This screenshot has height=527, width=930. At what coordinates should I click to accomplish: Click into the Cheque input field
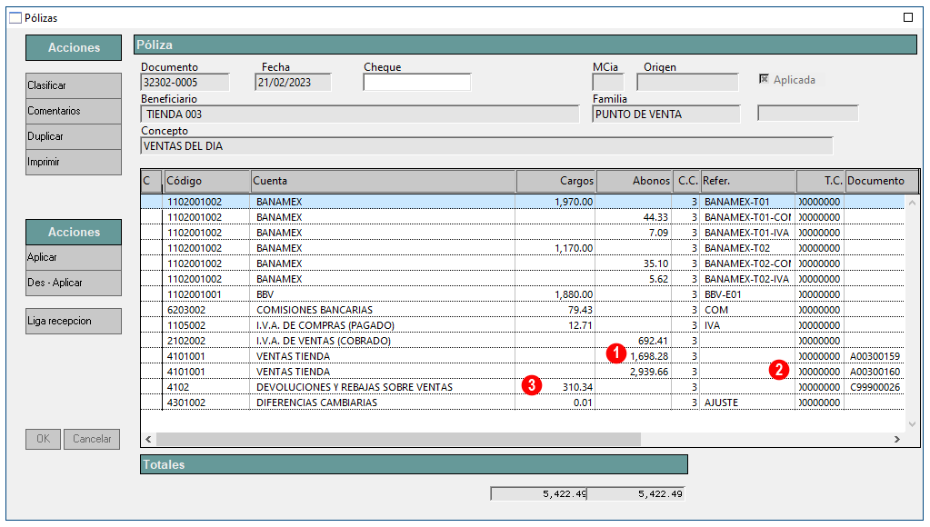[x=417, y=83]
